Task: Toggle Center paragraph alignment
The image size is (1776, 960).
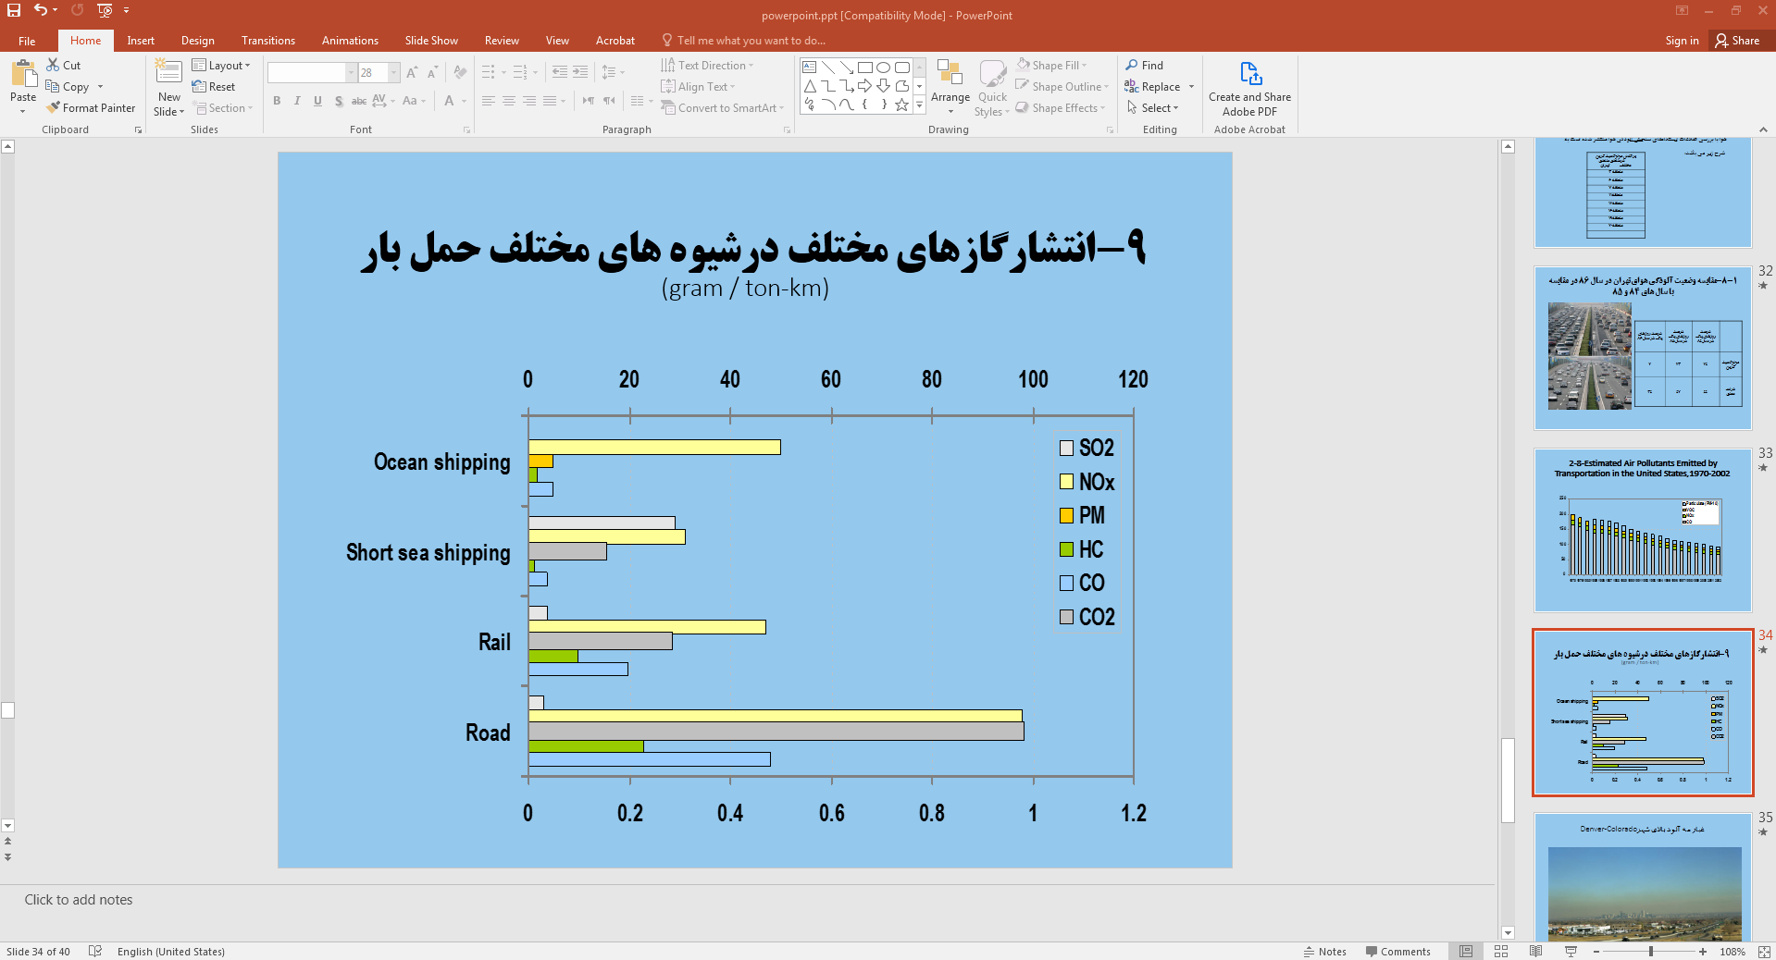Action: click(509, 101)
